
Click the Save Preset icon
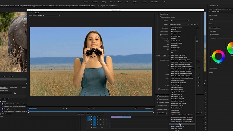pyautogui.click(x=192, y=24)
